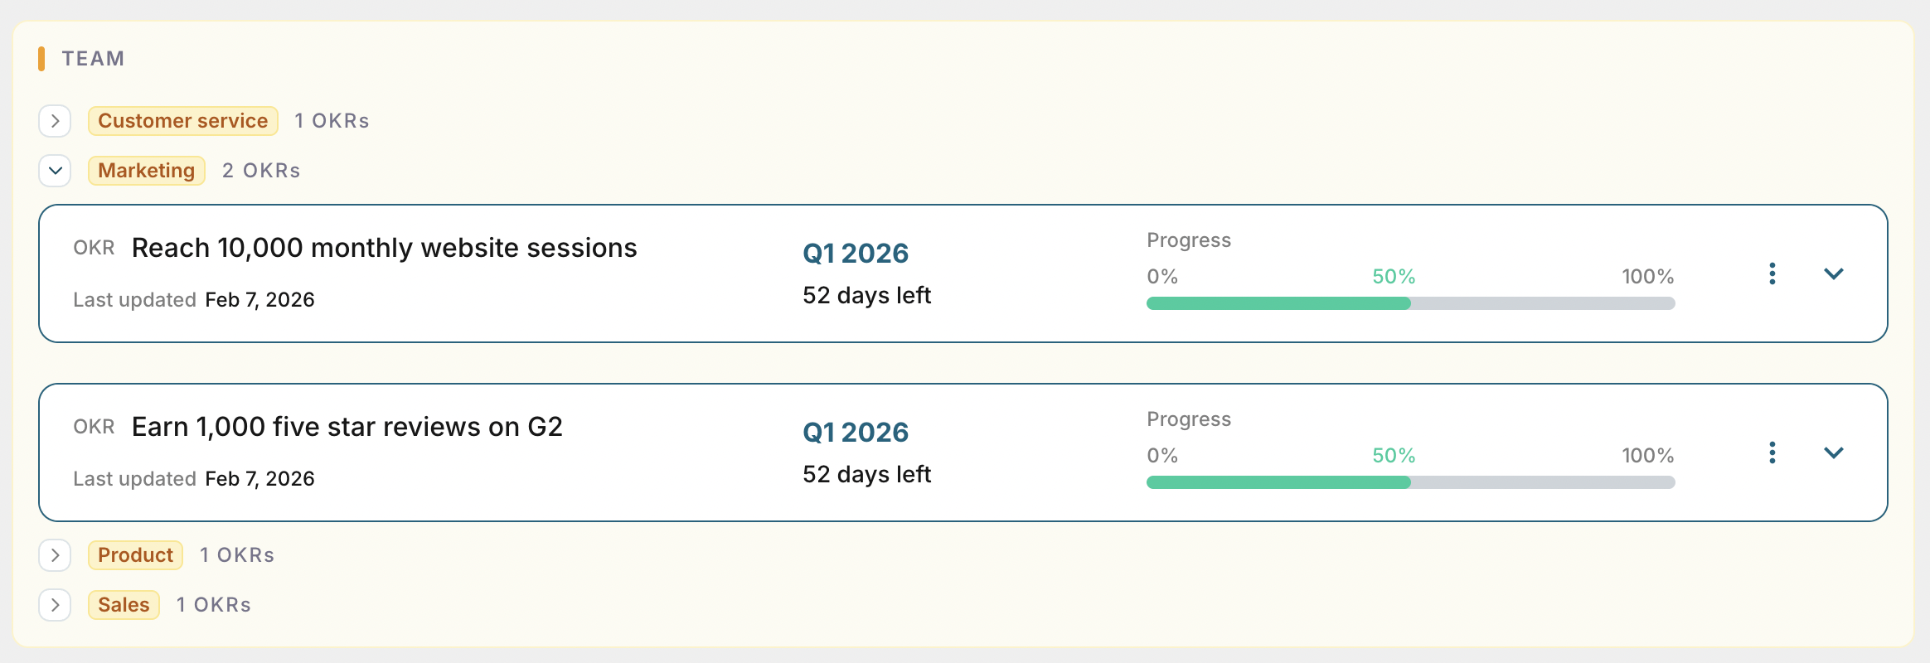Expand details on the G2 reviews OKR
1930x663 pixels.
click(1835, 452)
